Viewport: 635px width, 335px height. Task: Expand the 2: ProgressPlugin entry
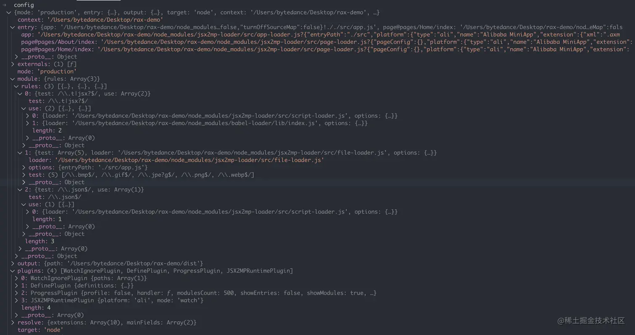point(16,293)
